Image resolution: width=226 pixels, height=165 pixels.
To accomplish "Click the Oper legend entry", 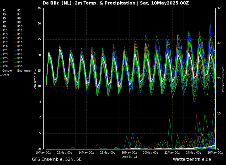I will pos(5,75).
